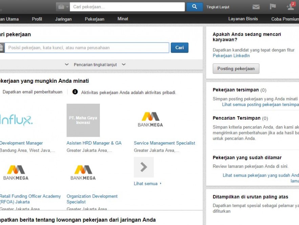Viewport: 299px width, 225px height.
Task: Click the blue magnifier search button
Action: tap(194, 7)
